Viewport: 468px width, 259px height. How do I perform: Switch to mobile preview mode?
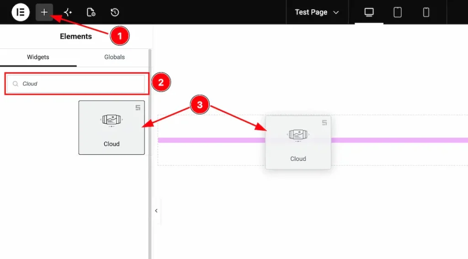[x=426, y=12]
